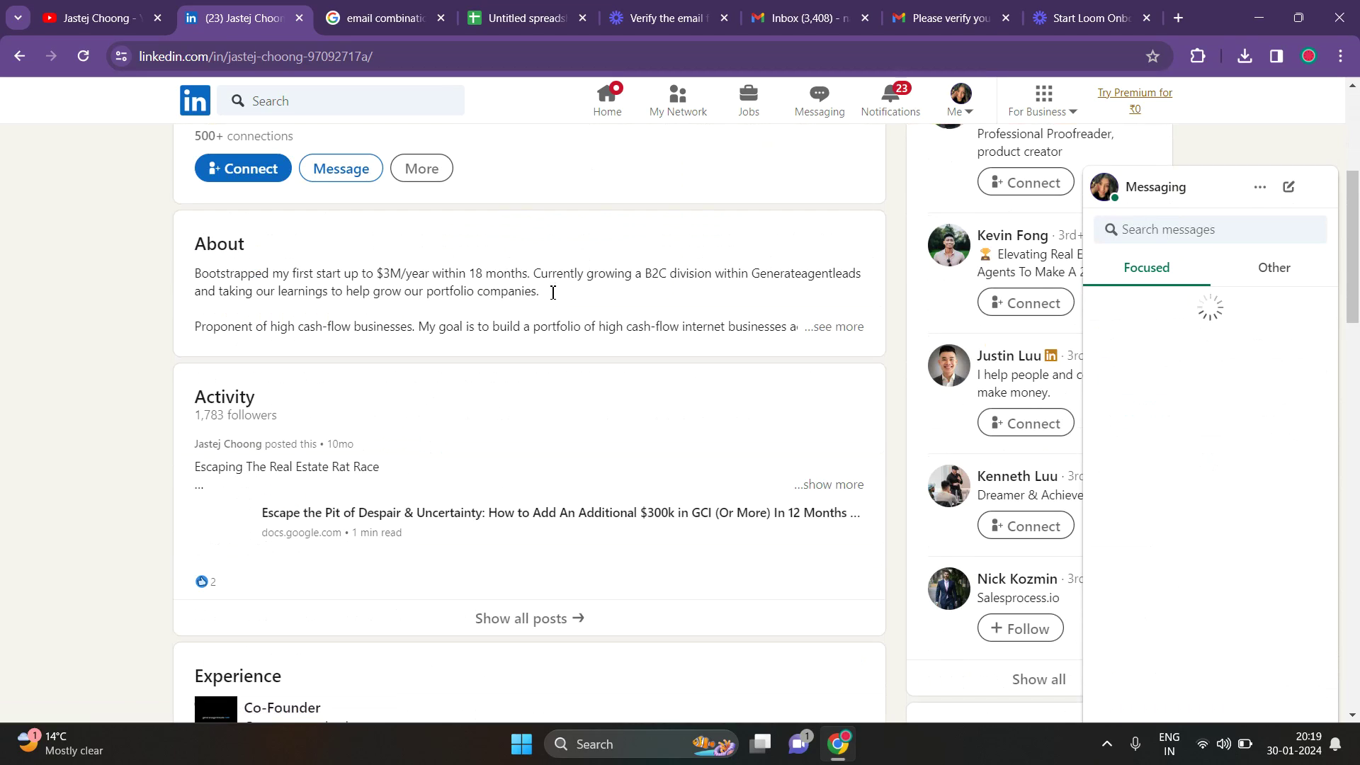Open Windows Start menu
This screenshot has height=765, width=1360.
[x=521, y=744]
